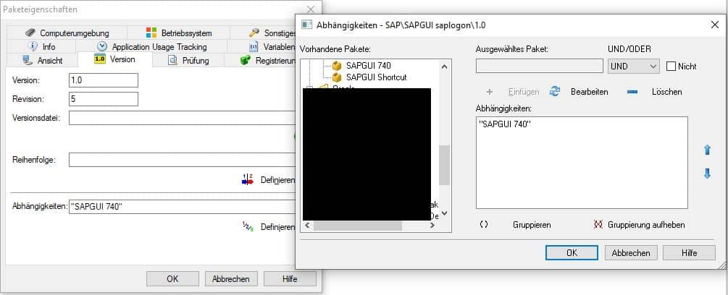Image resolution: width=728 pixels, height=295 pixels.
Task: Click the Reihenfolge input field
Action: coord(182,160)
